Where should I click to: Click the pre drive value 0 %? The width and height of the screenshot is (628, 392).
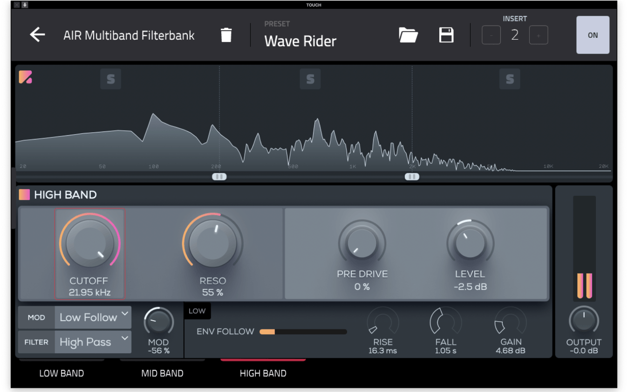[362, 287]
